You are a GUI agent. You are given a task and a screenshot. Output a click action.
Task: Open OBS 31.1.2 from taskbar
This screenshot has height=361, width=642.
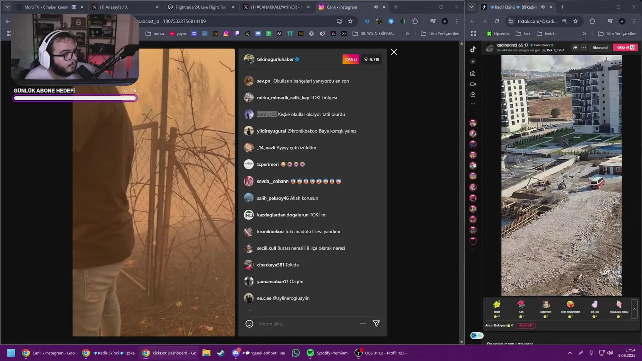point(381,353)
